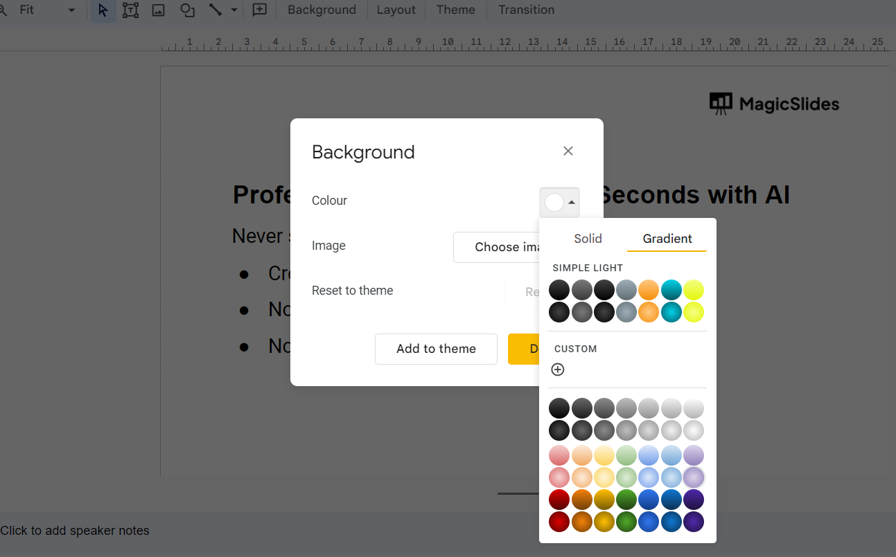Viewport: 896px width, 557px height.
Task: Select the dark purple linear gradient
Action: [x=694, y=500]
